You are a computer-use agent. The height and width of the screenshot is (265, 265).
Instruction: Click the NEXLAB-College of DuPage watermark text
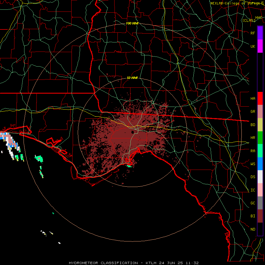point(237,3)
